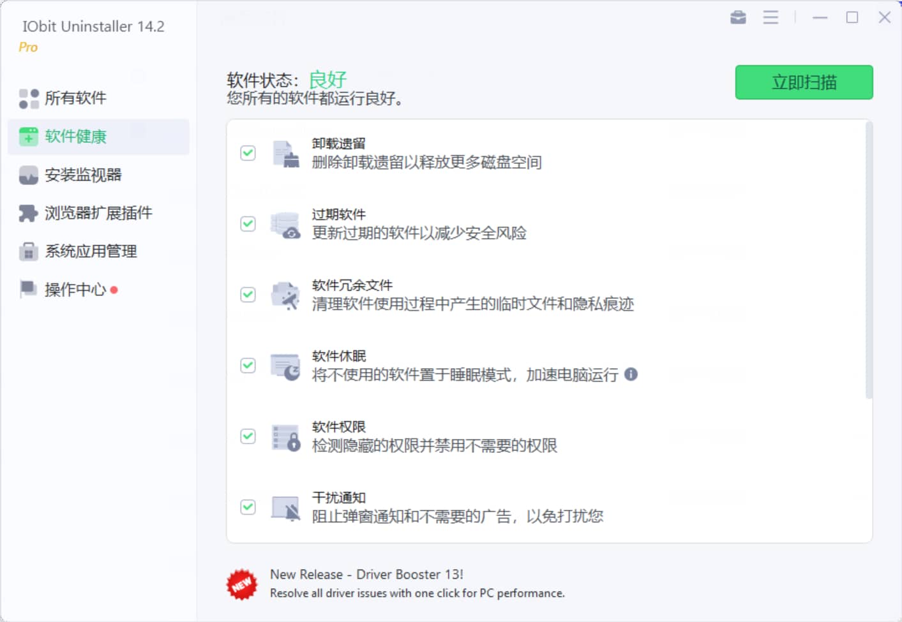Open the 所有软件 sidebar section
This screenshot has height=622, width=902.
point(75,98)
